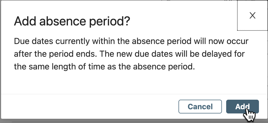Dismiss the dialog using Cancel
Screen dimensions: 268x123
(200, 107)
